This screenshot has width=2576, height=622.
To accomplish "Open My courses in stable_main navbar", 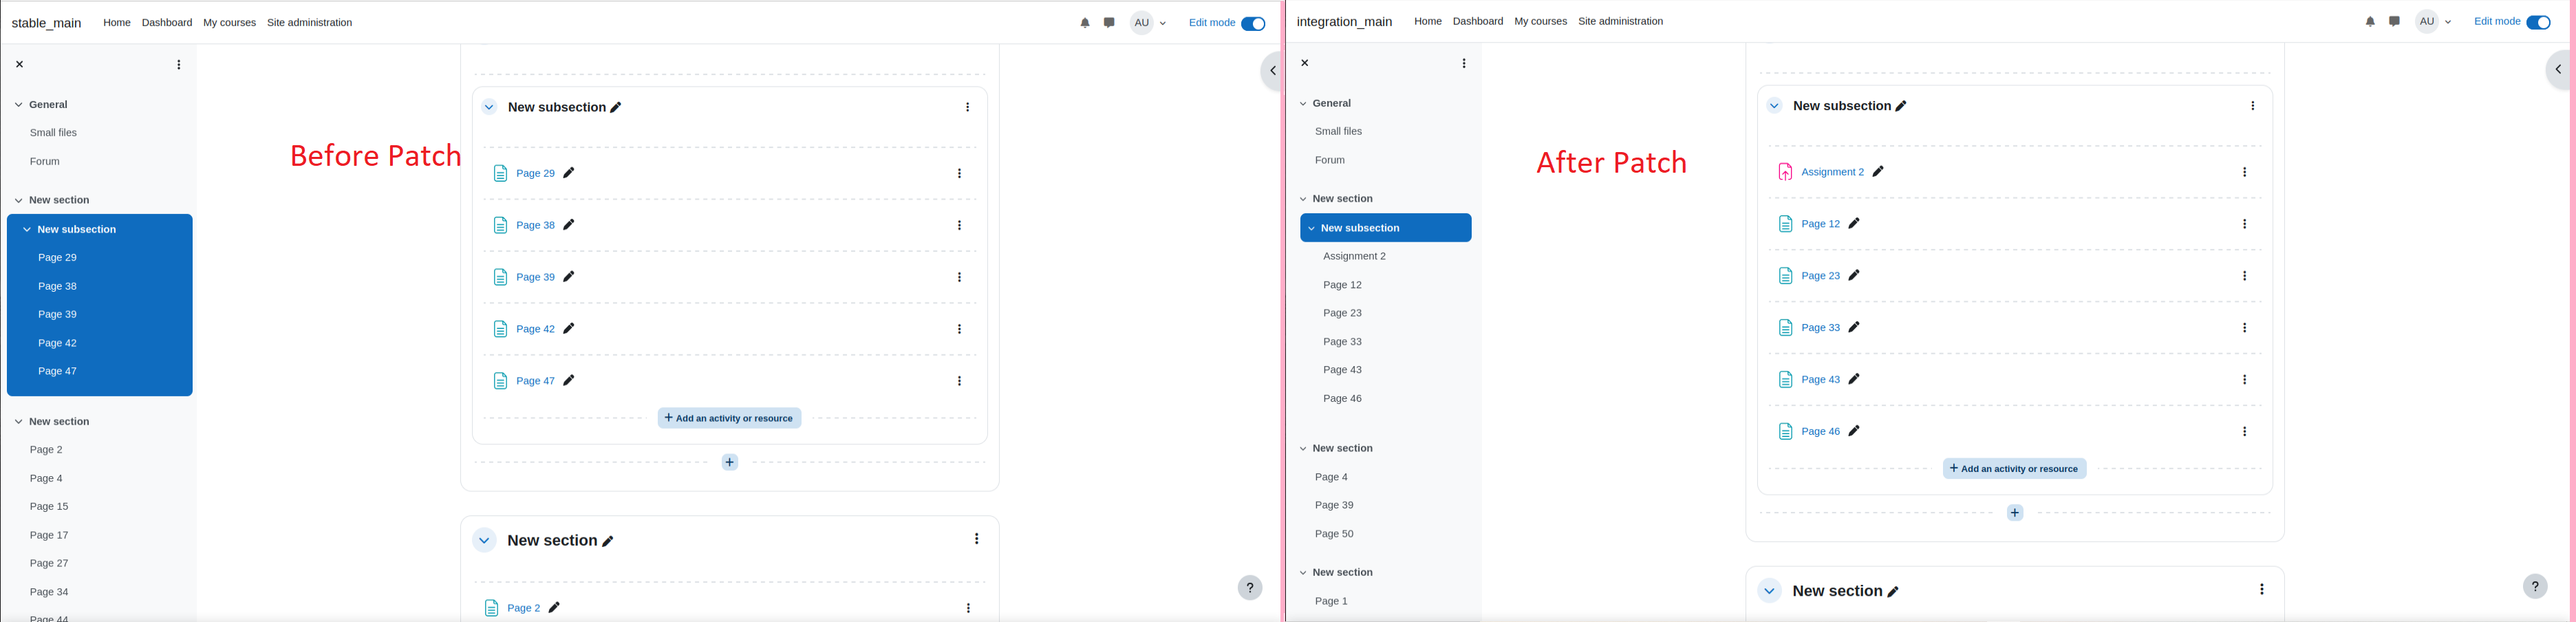I will click(229, 23).
